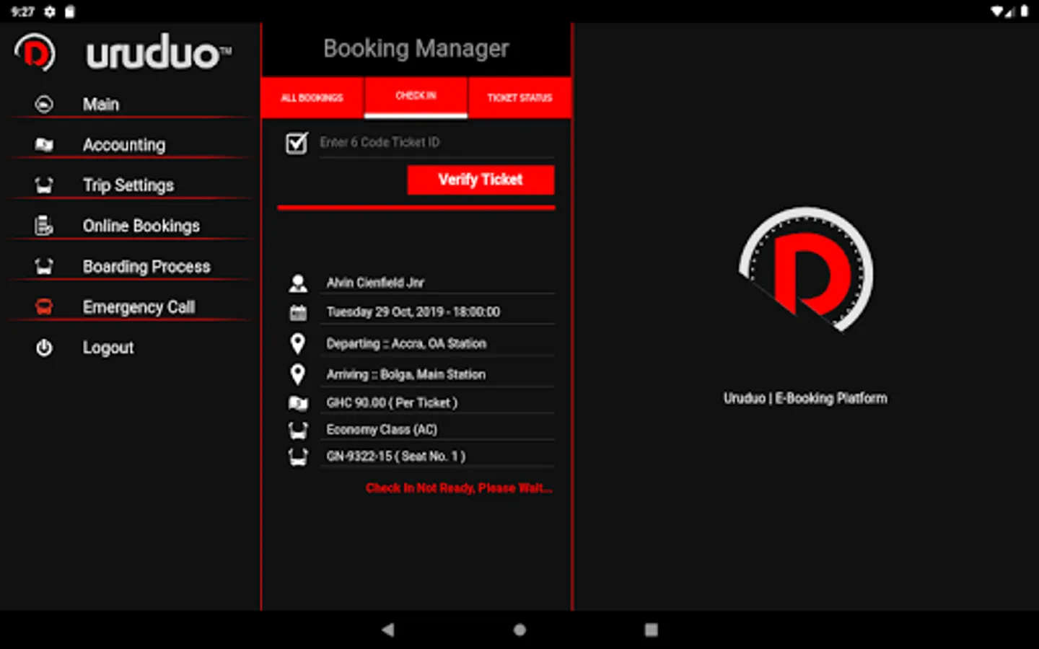Click the settings gear in status bar
Image resolution: width=1039 pixels, height=649 pixels.
point(50,12)
